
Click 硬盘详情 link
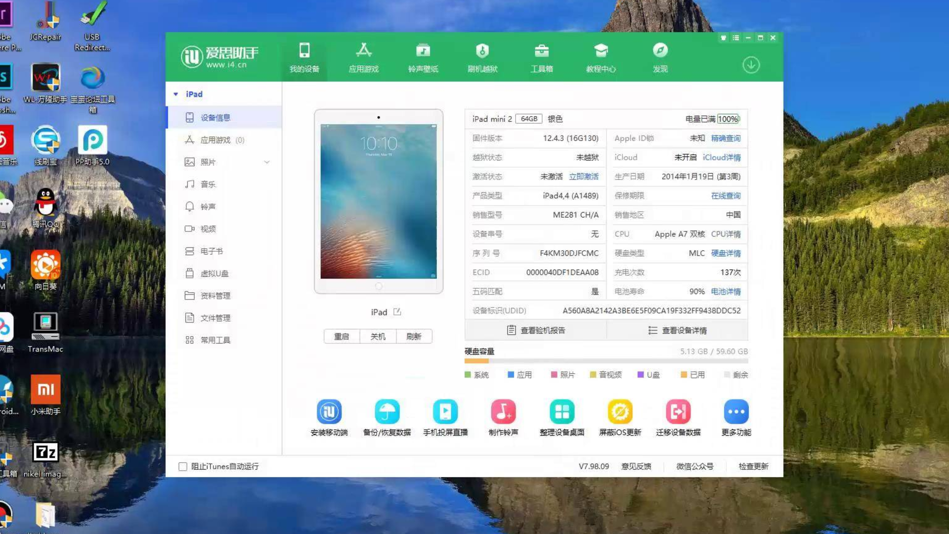(x=726, y=253)
